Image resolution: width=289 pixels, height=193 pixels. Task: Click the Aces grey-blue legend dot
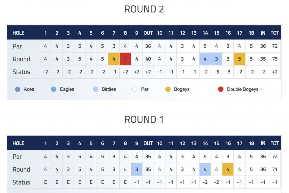tap(18, 89)
